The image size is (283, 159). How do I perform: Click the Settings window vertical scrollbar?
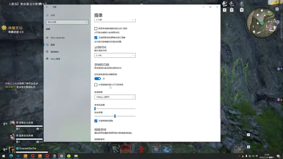click(x=220, y=85)
